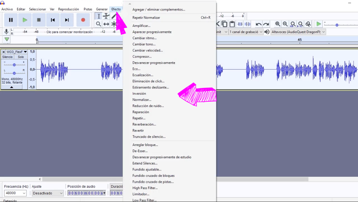Click the playback speaker icon
The image size is (358, 202).
[267, 32]
